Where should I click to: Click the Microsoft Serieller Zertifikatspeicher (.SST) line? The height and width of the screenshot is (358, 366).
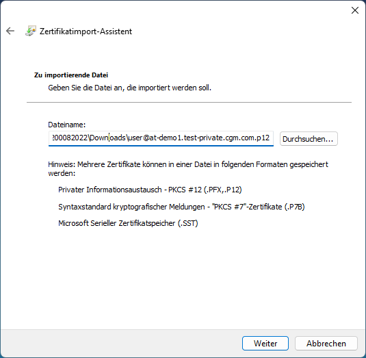click(x=128, y=223)
